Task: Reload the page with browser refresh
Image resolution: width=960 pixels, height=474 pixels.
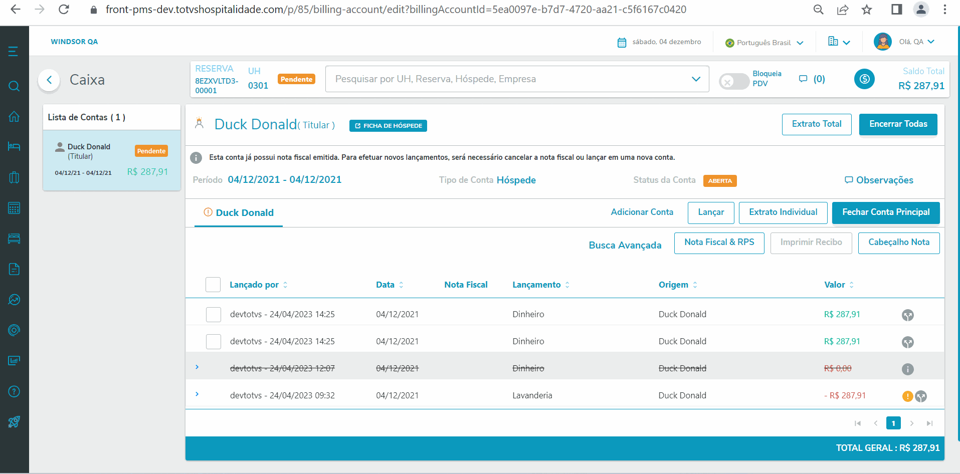Action: tap(64, 10)
